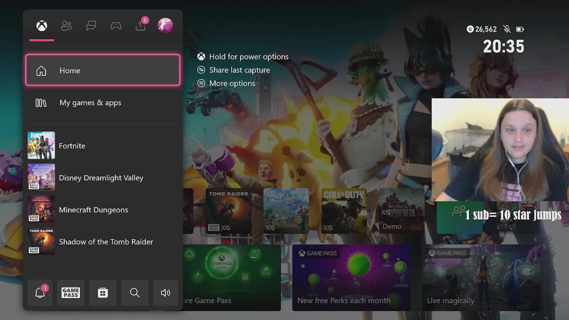Image resolution: width=569 pixels, height=320 pixels.
Task: Click the house icon beside Home
Action: (x=41, y=71)
